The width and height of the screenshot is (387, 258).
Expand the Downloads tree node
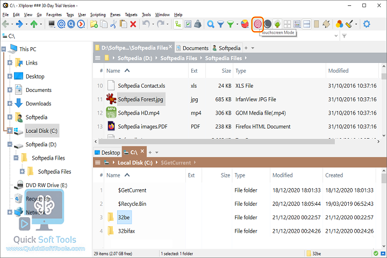click(x=10, y=103)
